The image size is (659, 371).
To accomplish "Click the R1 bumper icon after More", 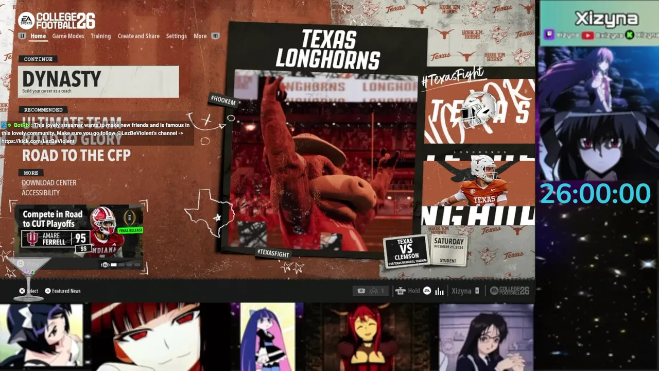I will (x=215, y=36).
